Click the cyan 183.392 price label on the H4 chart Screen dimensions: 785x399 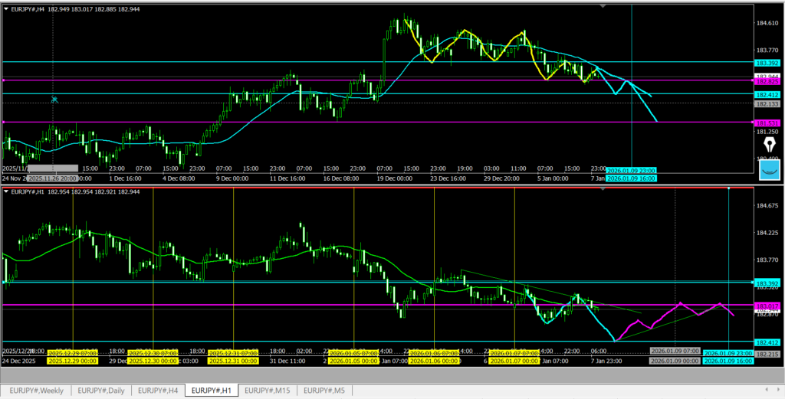pos(768,63)
